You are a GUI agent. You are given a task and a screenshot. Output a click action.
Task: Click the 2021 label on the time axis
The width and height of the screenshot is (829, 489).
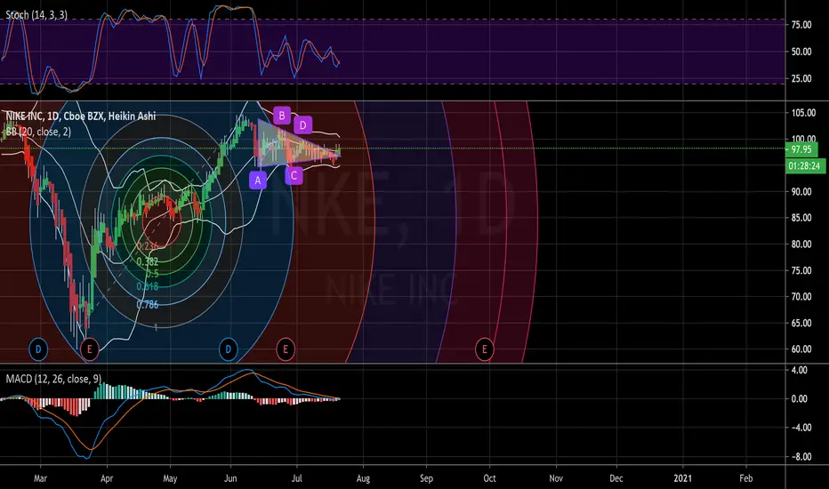coord(682,478)
